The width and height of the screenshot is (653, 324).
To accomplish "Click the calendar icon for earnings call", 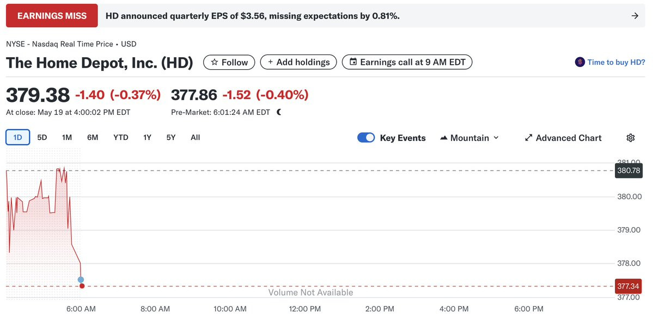I will click(x=353, y=62).
